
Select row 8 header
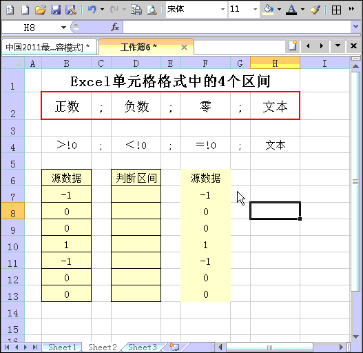click(13, 211)
